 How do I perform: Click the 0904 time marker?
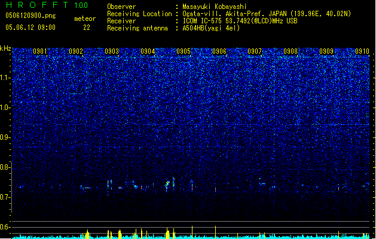[148, 51]
